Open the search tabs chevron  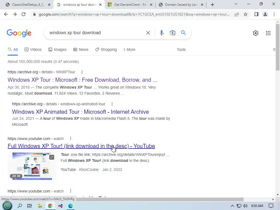pos(236,4)
